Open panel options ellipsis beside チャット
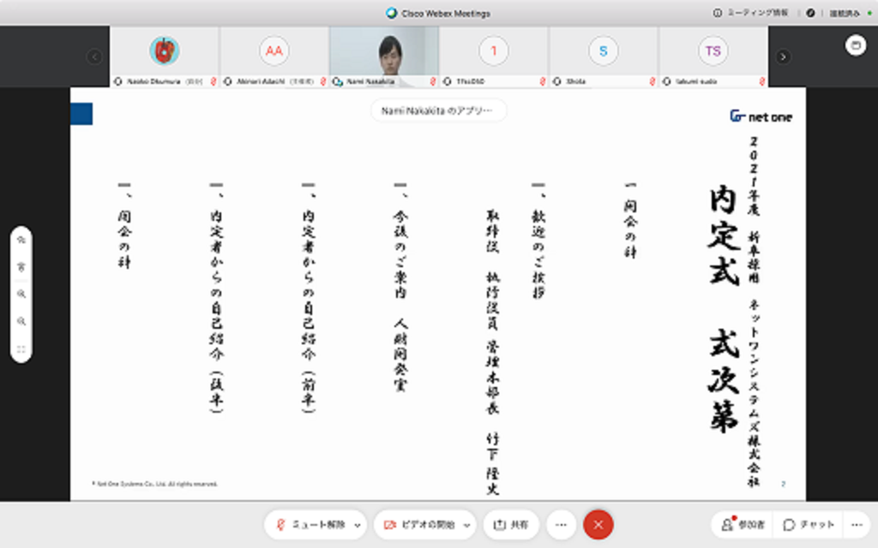 point(857,525)
